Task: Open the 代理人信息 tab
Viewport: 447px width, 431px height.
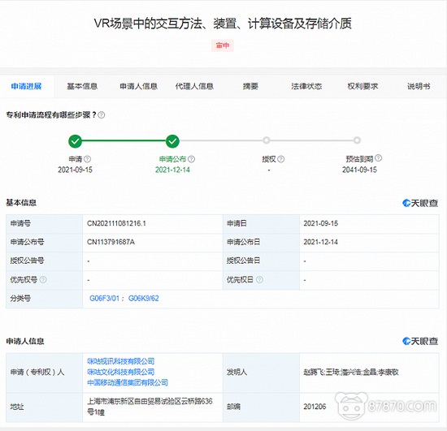Action: coord(194,86)
